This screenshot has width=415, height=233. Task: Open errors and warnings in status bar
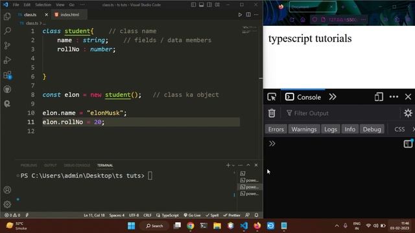pos(12,216)
